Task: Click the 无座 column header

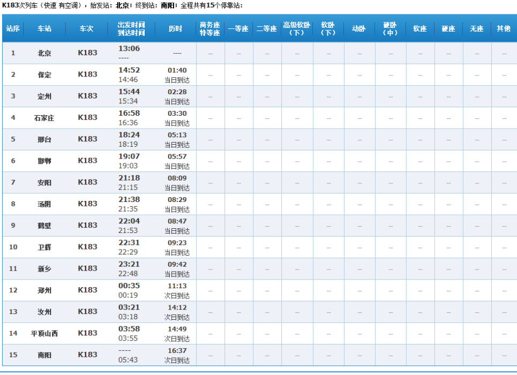Action: (477, 29)
